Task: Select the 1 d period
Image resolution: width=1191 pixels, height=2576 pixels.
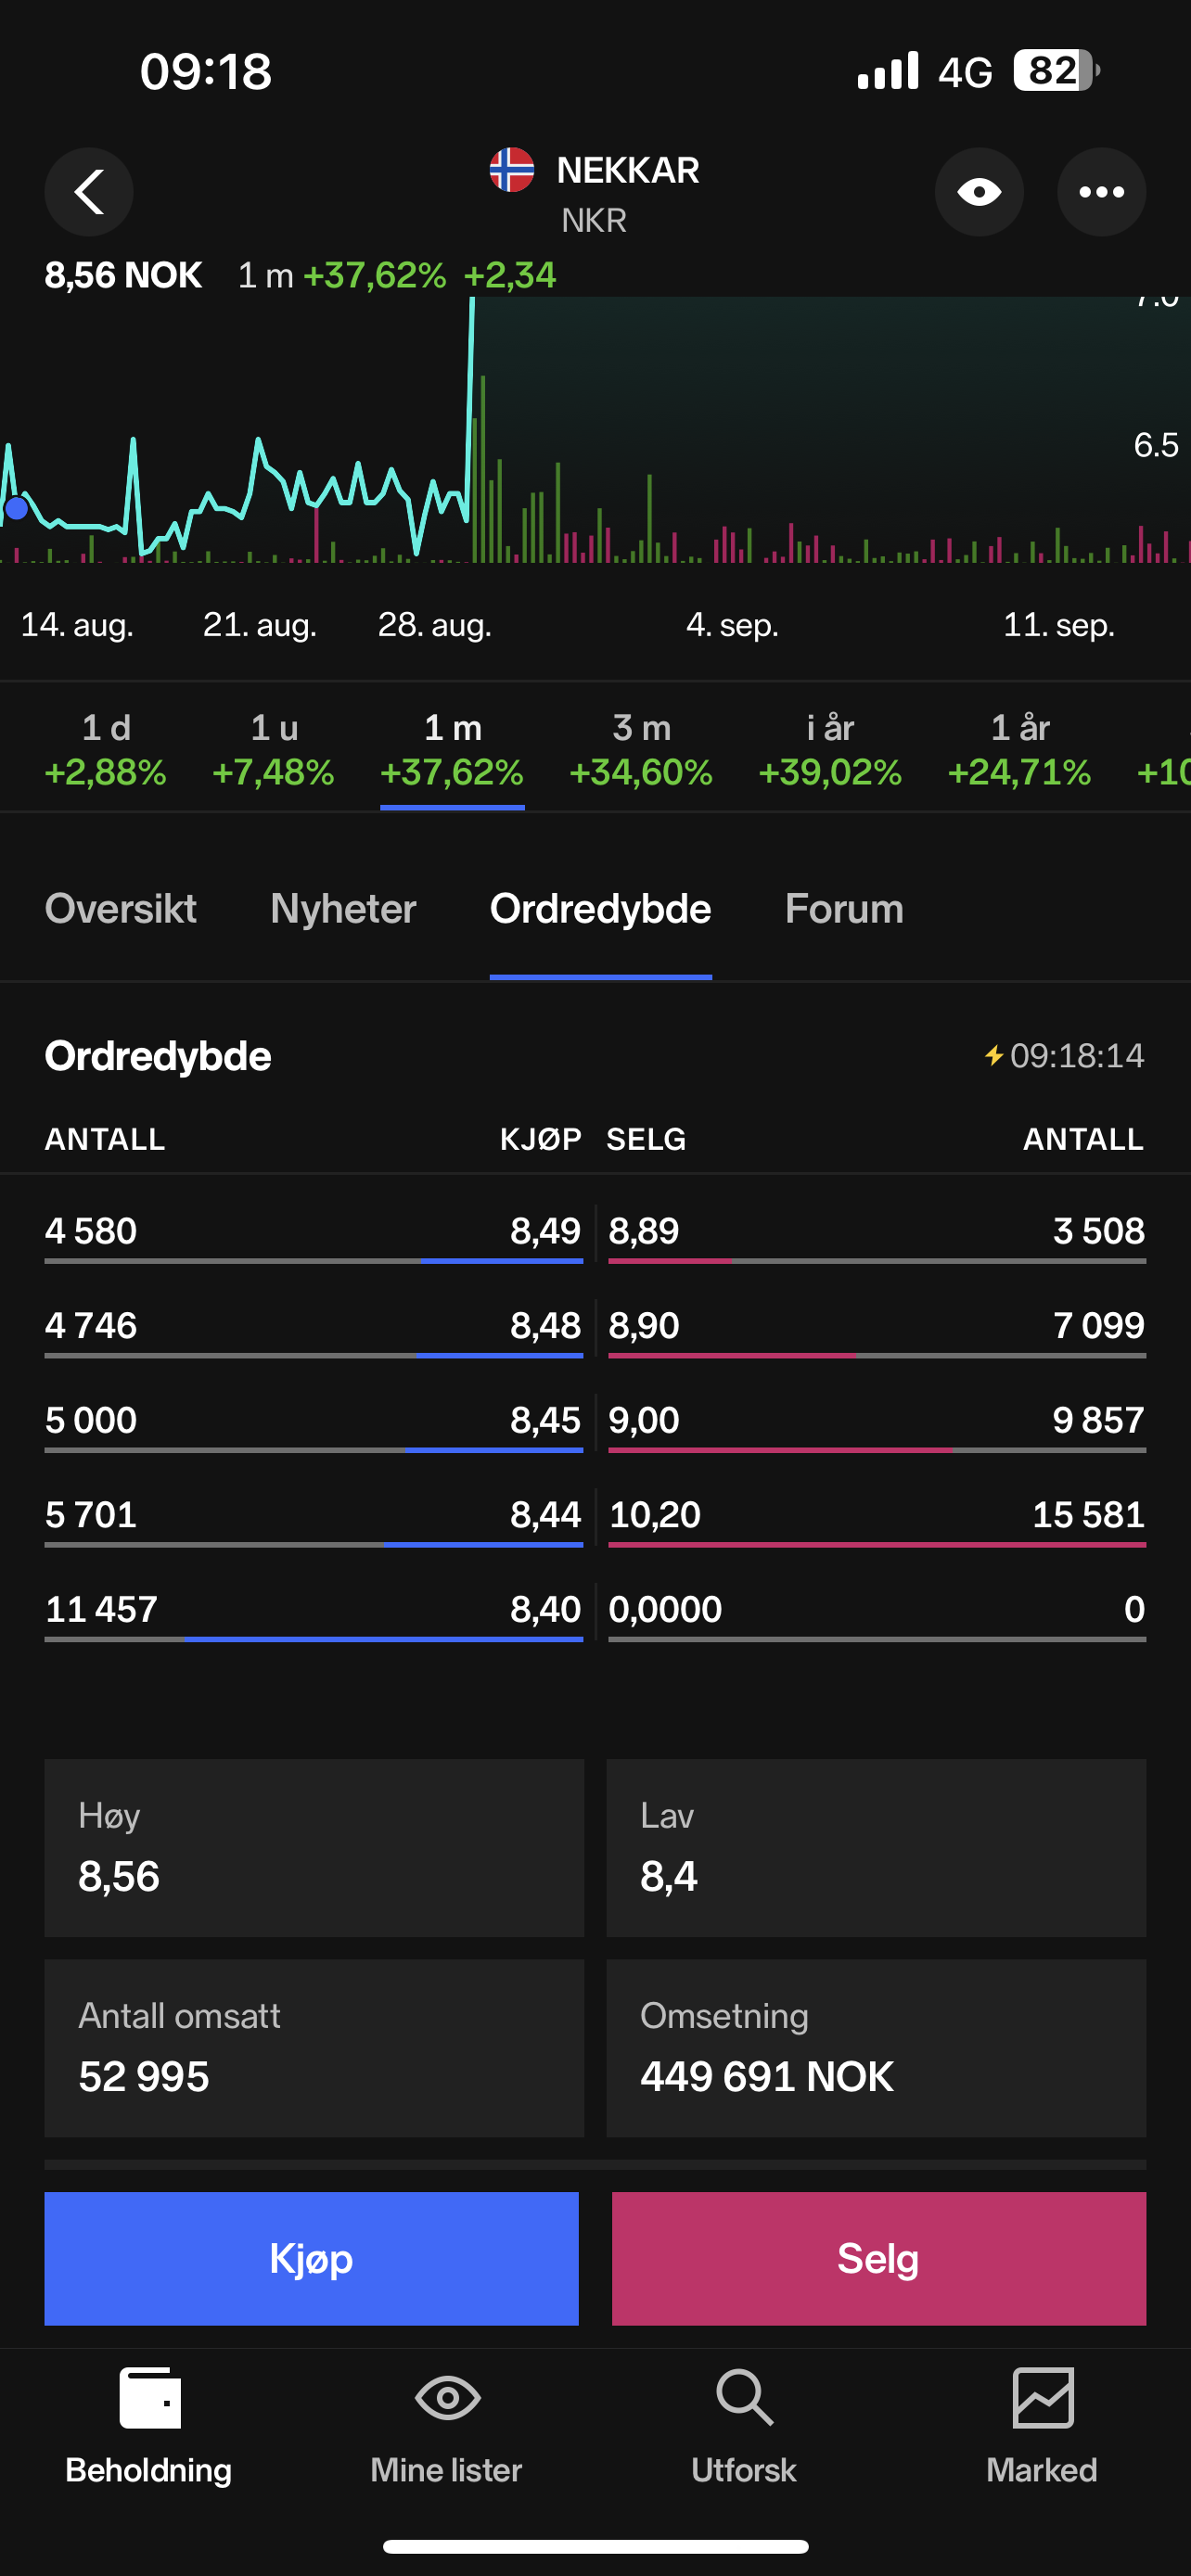Action: [x=106, y=749]
